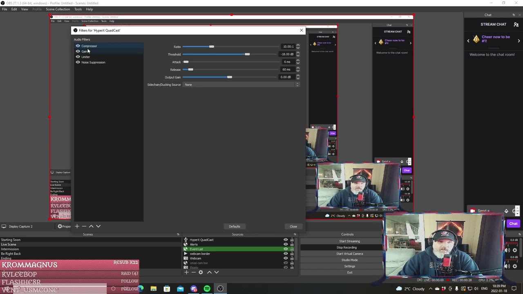Open the View menu
This screenshot has height=294, width=523.
(x=25, y=9)
